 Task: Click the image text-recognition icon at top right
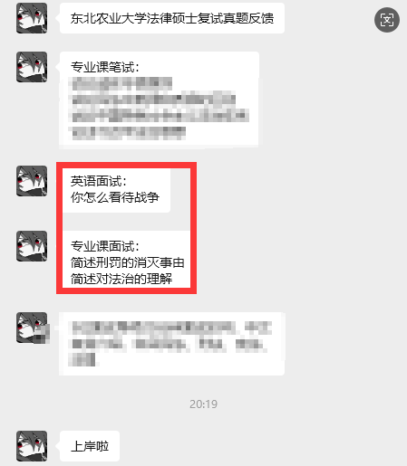click(x=387, y=20)
